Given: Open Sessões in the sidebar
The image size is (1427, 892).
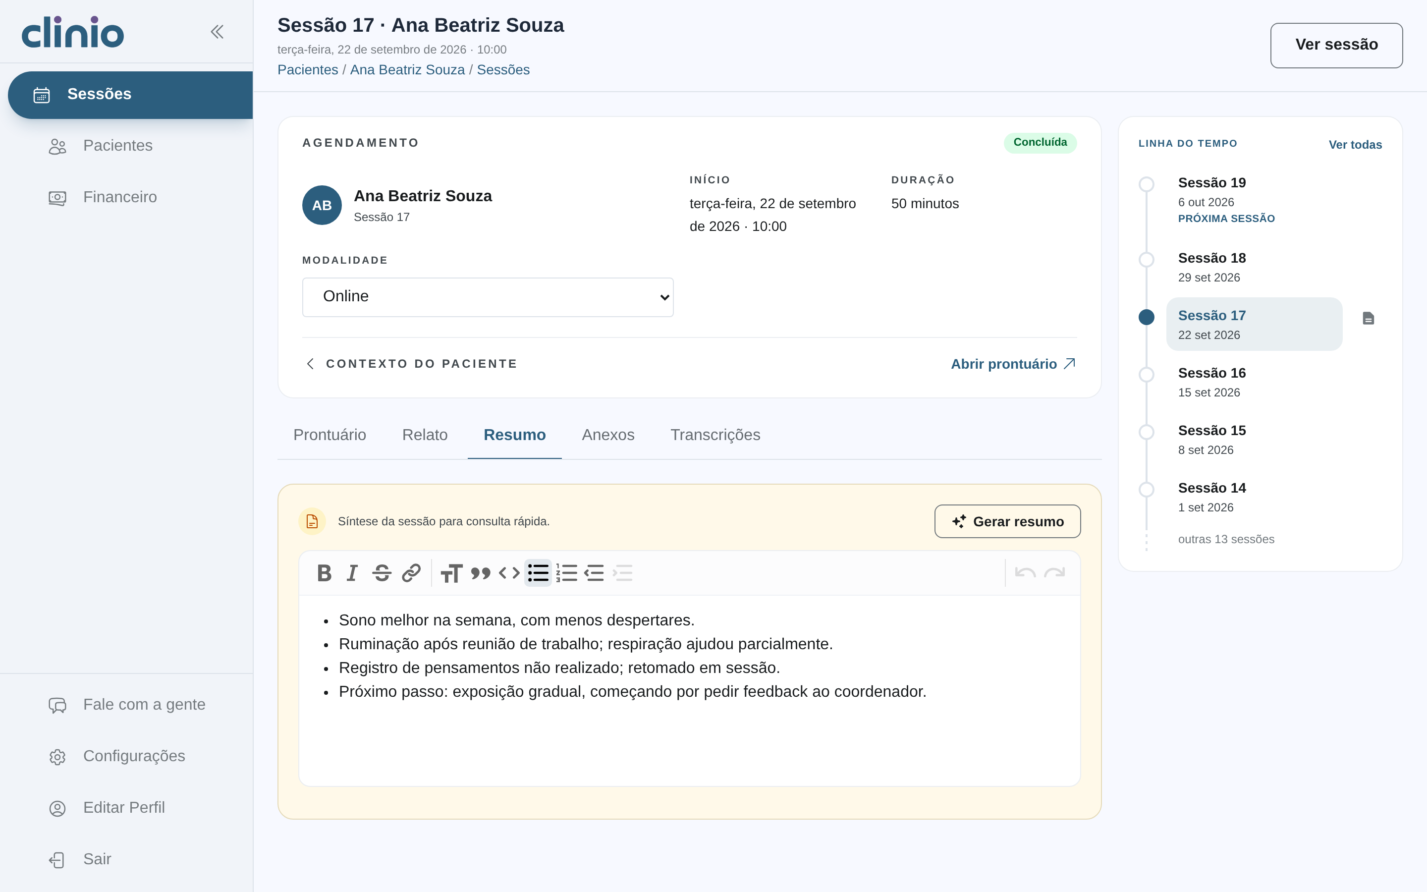Looking at the screenshot, I should coord(130,94).
